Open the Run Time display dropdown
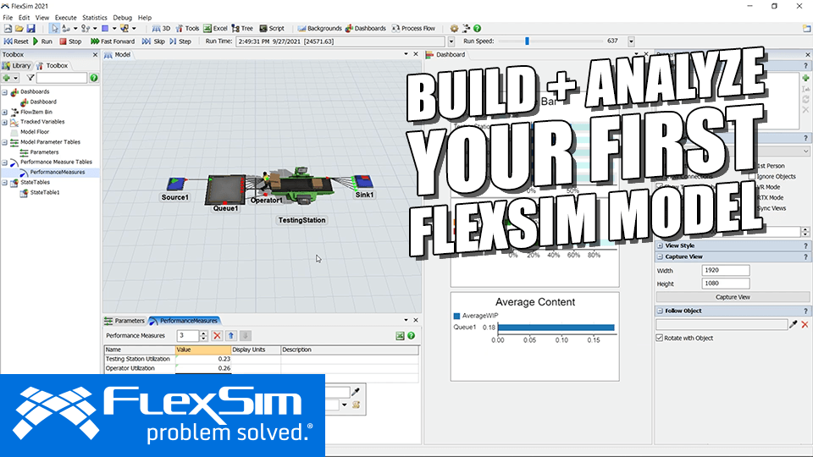This screenshot has height=457, width=813. (451, 41)
